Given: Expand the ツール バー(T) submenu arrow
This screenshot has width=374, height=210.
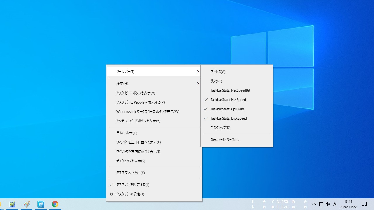Looking at the screenshot, I should pyautogui.click(x=198, y=71).
